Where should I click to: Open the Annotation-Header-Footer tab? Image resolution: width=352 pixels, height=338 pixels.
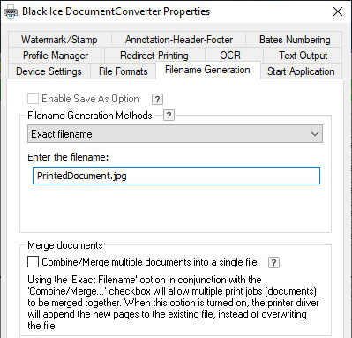[179, 40]
